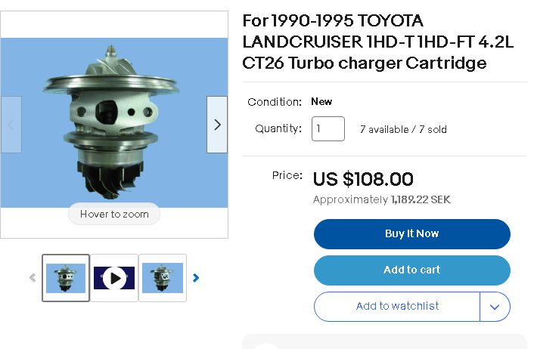The height and width of the screenshot is (349, 534).
Task: Click the Add to cart button
Action: [x=411, y=270]
